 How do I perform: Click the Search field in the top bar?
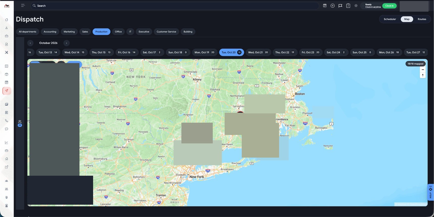[x=175, y=6]
